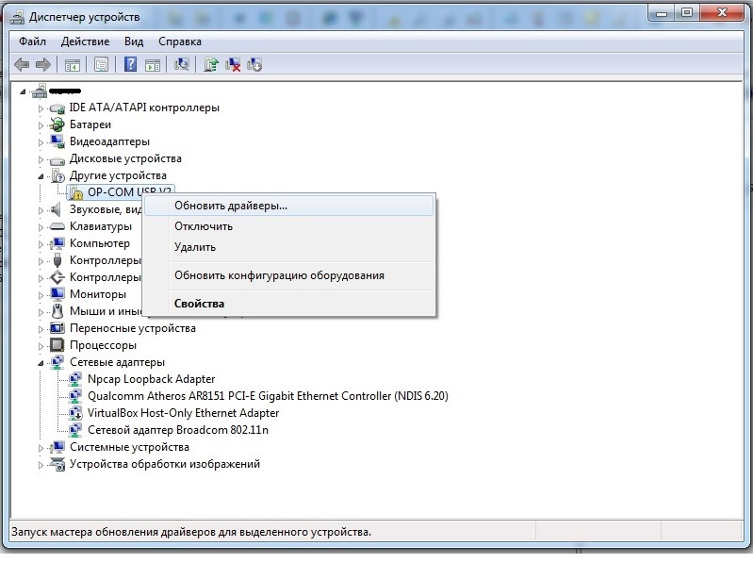Toggle the action pane toolbar icon
This screenshot has height=563, width=753.
coord(153,64)
